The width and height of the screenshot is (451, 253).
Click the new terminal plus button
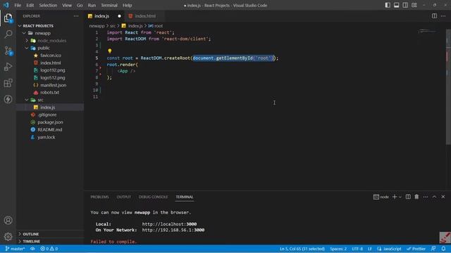[x=395, y=197]
